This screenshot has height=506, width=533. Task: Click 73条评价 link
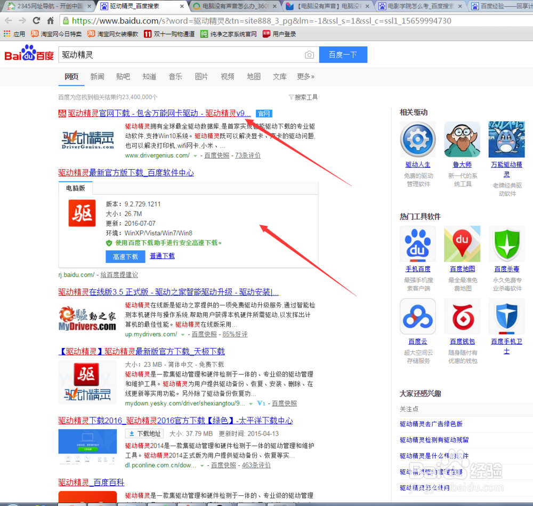click(248, 156)
